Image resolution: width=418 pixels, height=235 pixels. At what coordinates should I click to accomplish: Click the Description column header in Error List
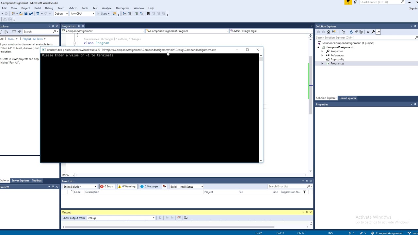point(92,192)
